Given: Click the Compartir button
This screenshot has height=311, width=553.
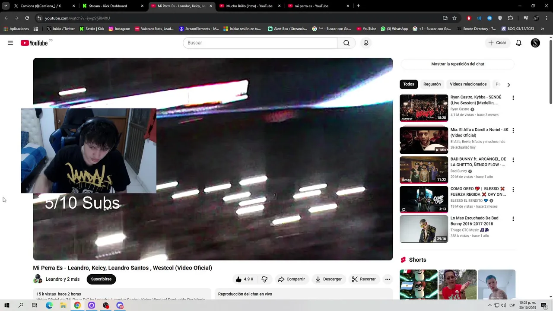Looking at the screenshot, I should (x=292, y=279).
